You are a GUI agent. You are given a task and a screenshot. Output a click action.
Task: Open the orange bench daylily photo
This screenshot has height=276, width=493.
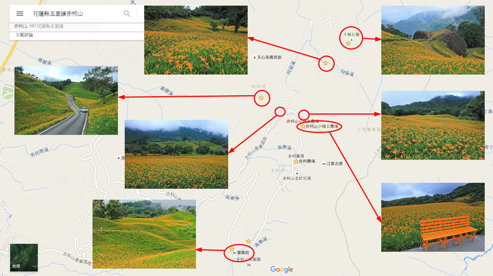[x=433, y=217]
